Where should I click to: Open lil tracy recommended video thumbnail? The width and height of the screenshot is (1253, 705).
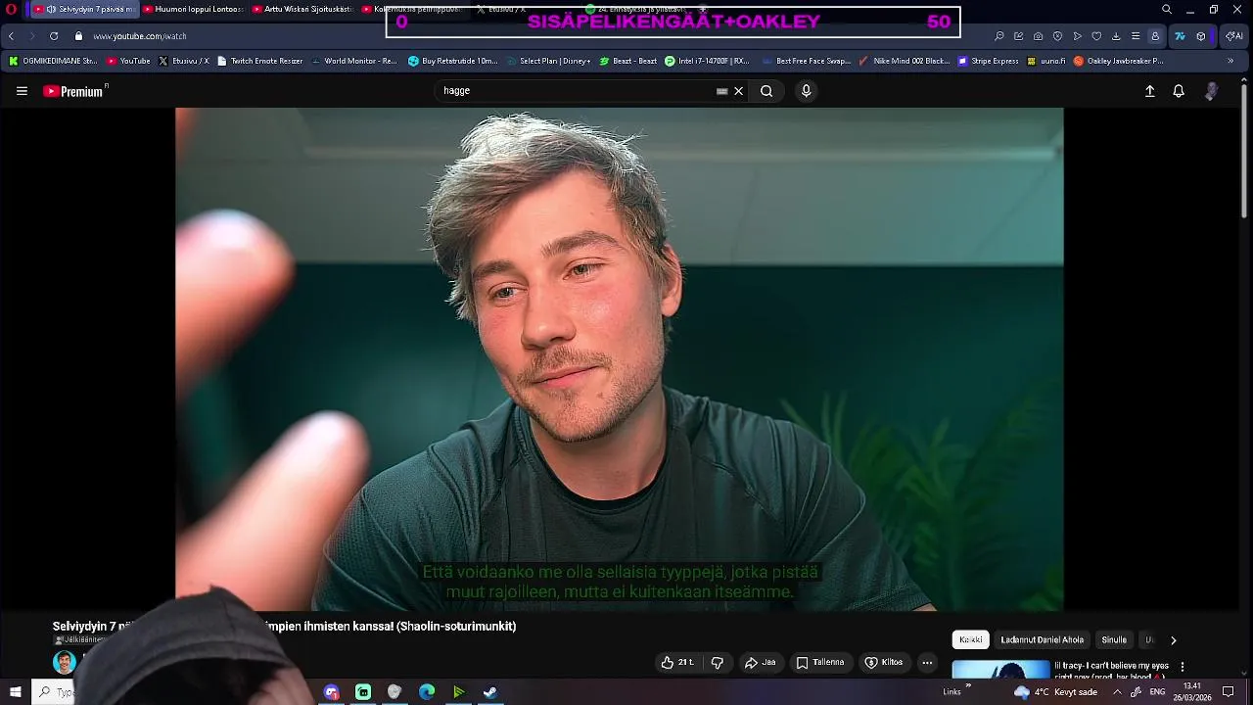pos(1000,670)
